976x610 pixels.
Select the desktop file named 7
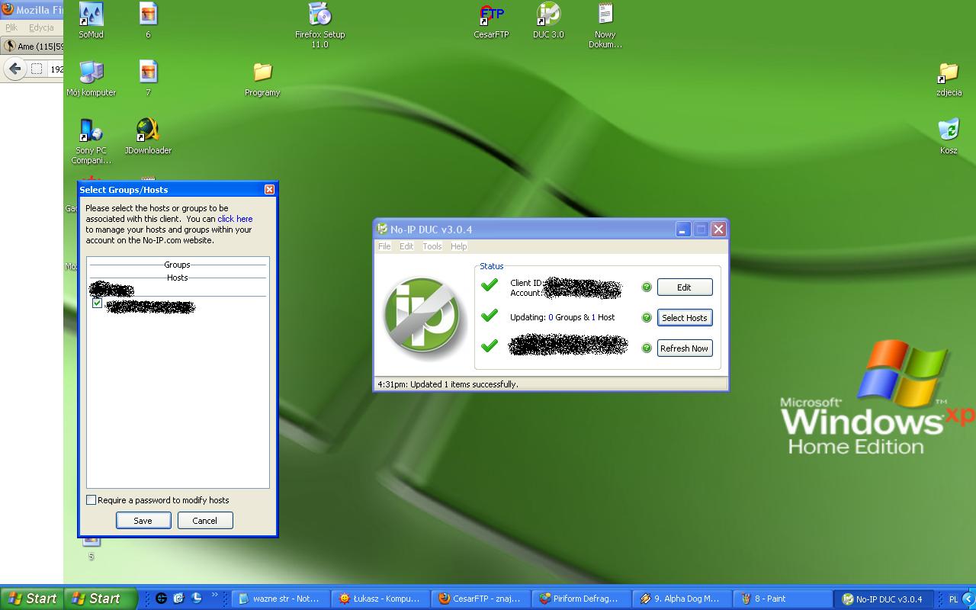(148, 79)
